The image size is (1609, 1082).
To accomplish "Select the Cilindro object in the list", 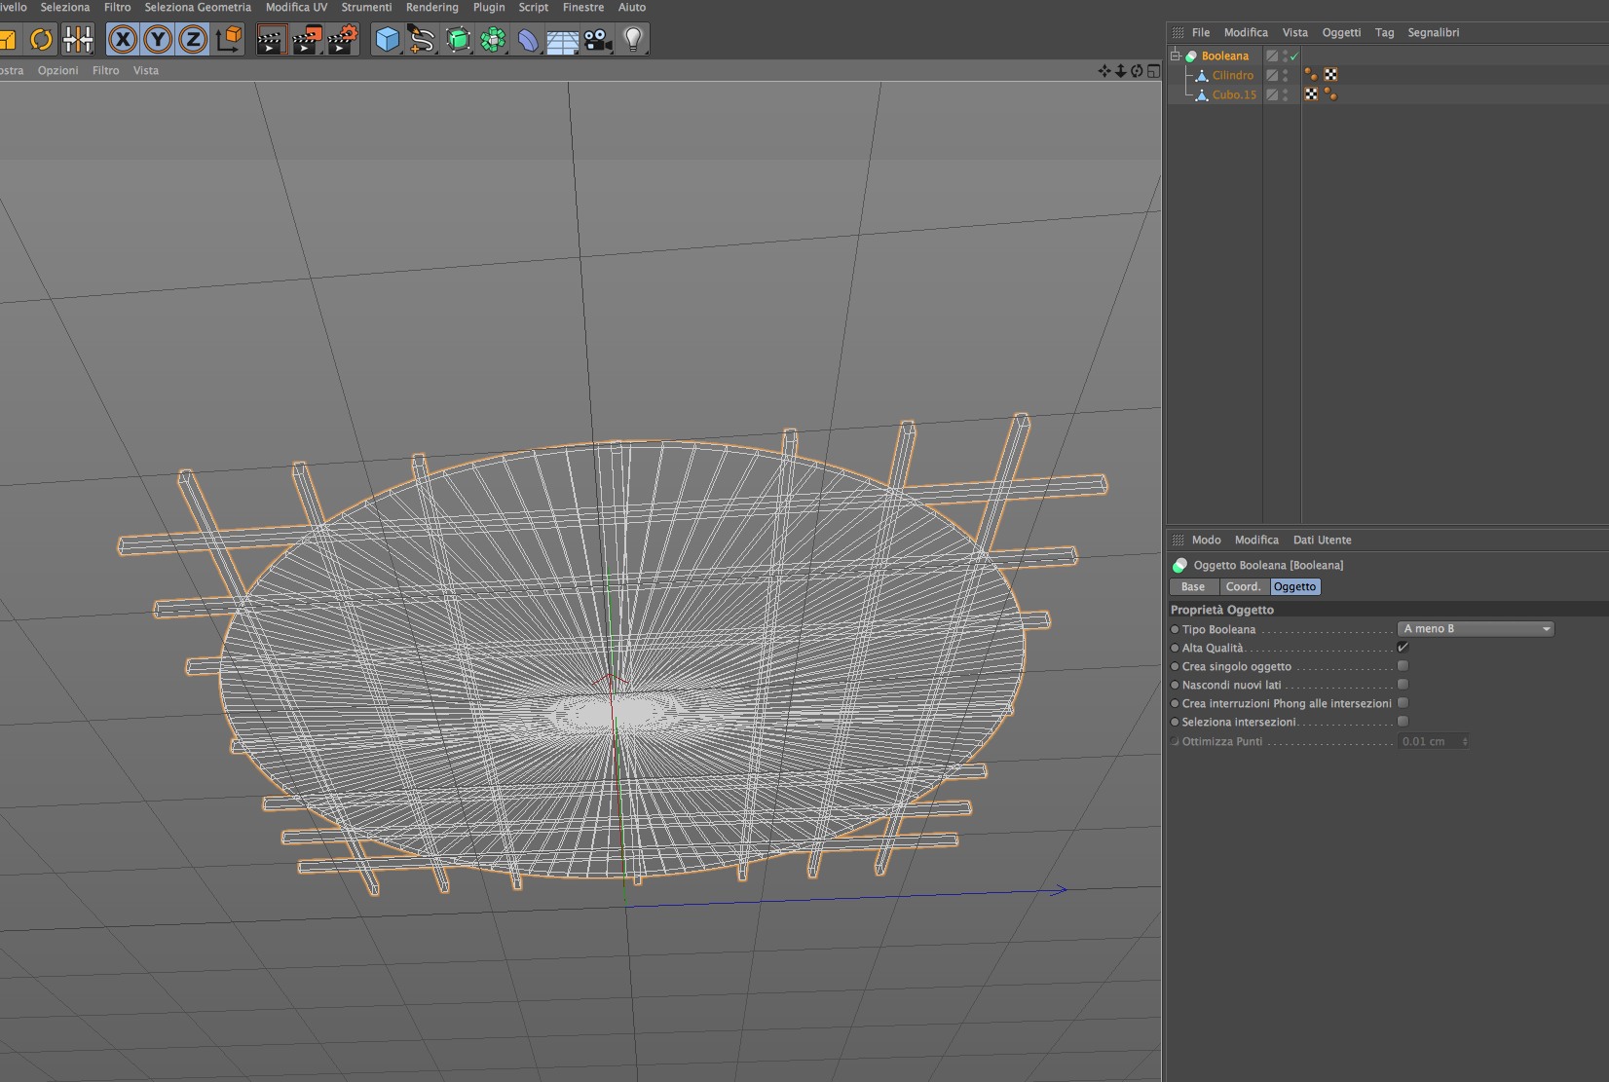I will point(1232,75).
